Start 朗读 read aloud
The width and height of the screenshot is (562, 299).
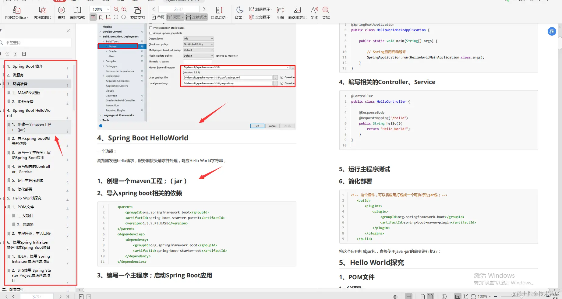tap(314, 13)
